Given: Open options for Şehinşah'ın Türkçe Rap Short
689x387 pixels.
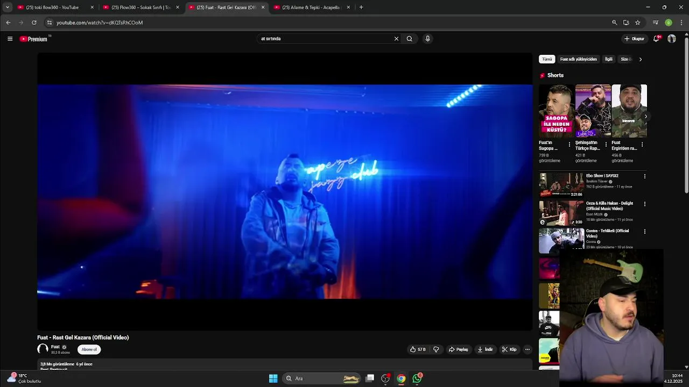Looking at the screenshot, I should tap(606, 145).
